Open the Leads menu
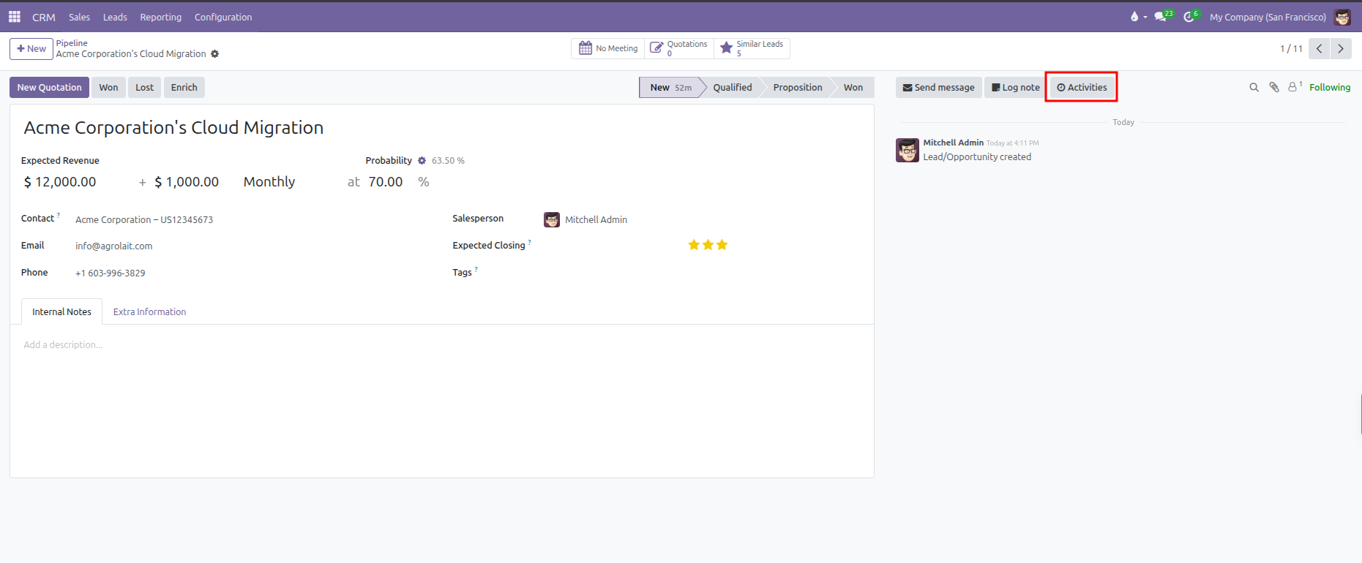Image resolution: width=1362 pixels, height=563 pixels. pos(115,17)
